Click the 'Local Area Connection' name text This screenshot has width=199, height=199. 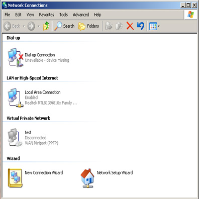point(43,92)
